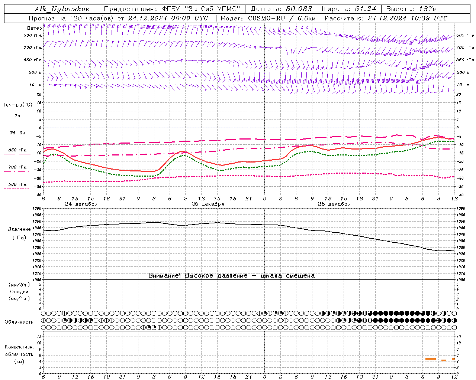Click the '700 гПа' temperature legend entry
The height and width of the screenshot is (380, 476).
[x=17, y=167]
